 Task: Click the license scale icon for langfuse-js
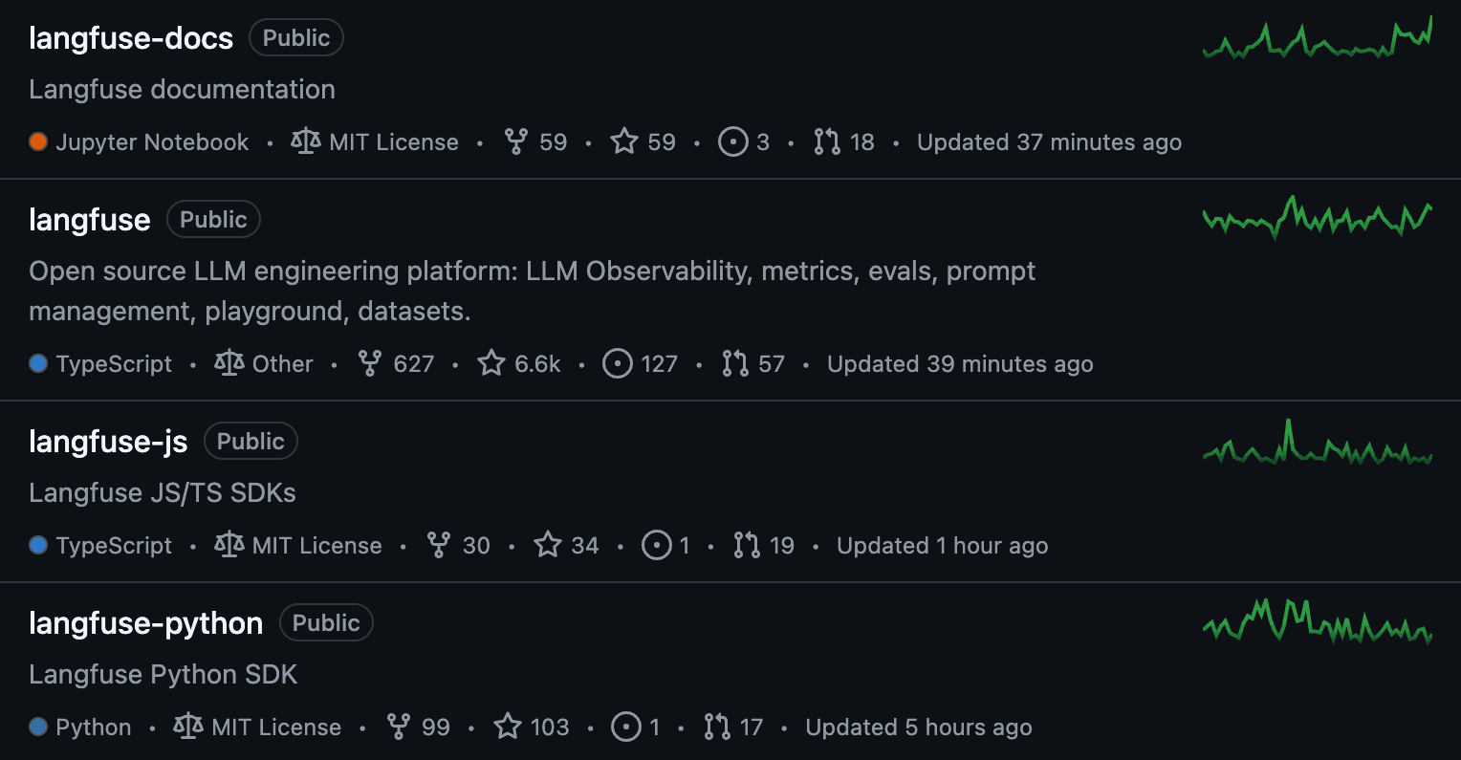[x=229, y=546]
